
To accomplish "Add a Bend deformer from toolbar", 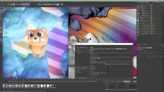I will pos(55,4).
